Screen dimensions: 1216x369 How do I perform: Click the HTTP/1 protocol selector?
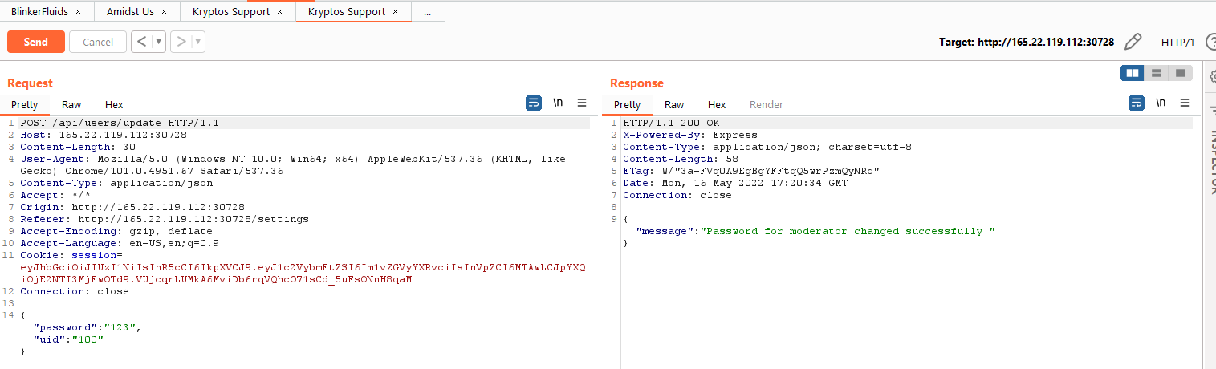[x=1177, y=42]
